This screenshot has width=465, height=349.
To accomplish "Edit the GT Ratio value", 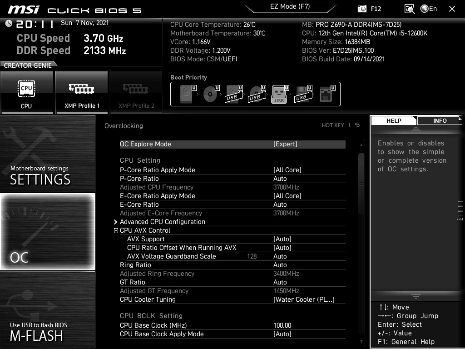I will [x=232, y=282].
